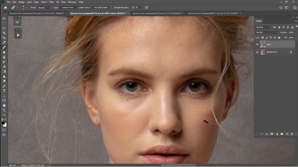The image size is (298, 167).
Task: Toggle the lock position icon
Action: click(x=271, y=38)
